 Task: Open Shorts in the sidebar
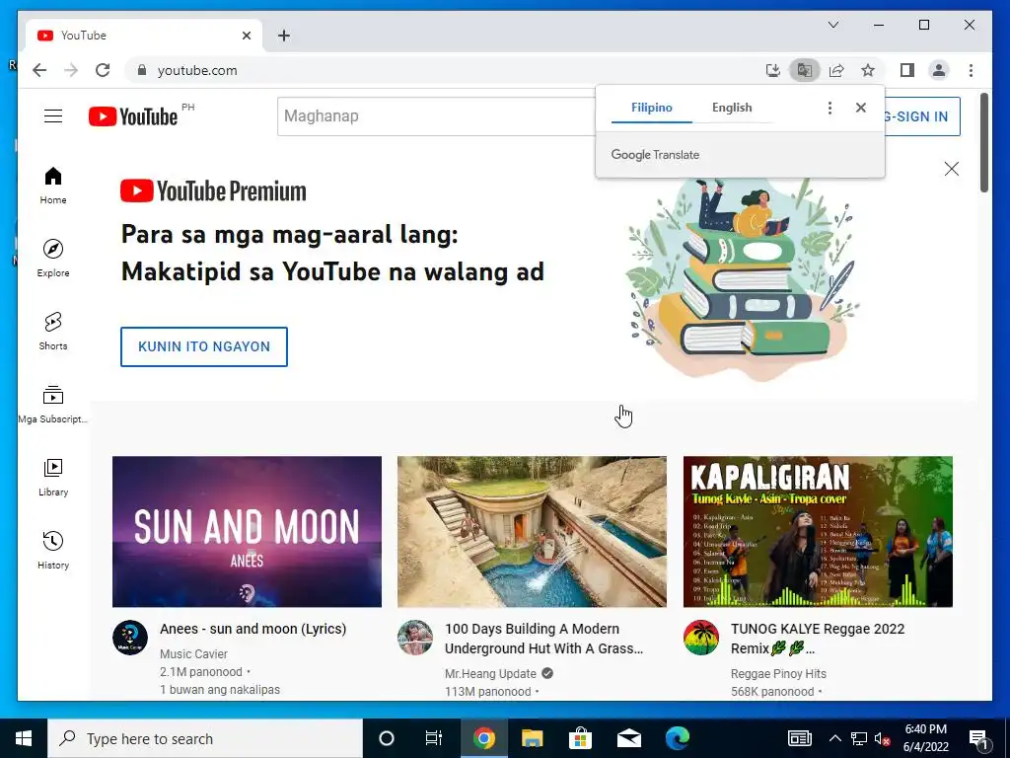53,332
